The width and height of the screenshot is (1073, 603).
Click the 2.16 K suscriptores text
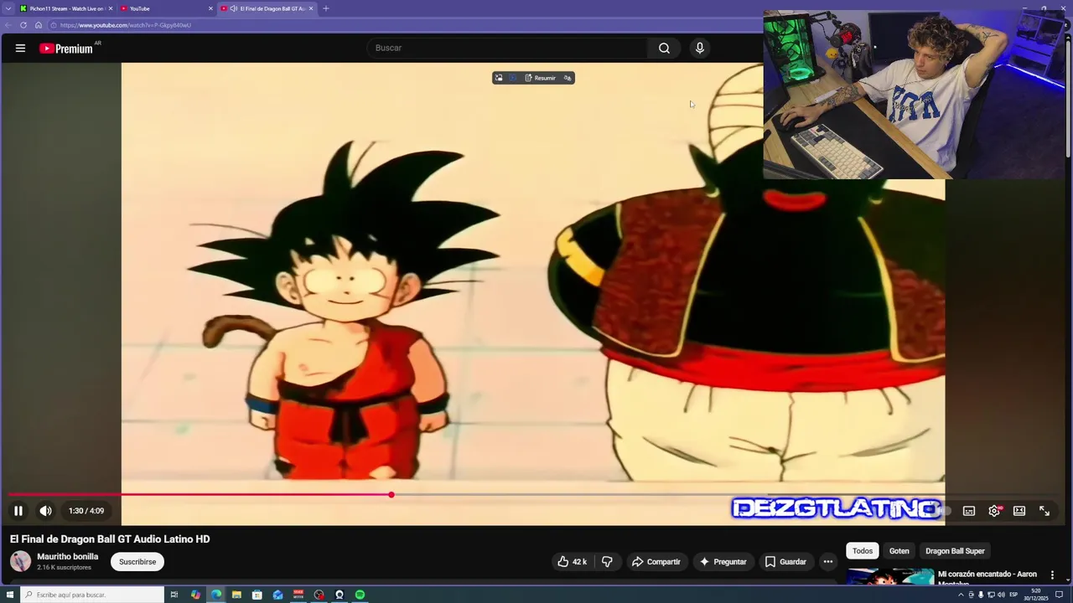coord(64,568)
